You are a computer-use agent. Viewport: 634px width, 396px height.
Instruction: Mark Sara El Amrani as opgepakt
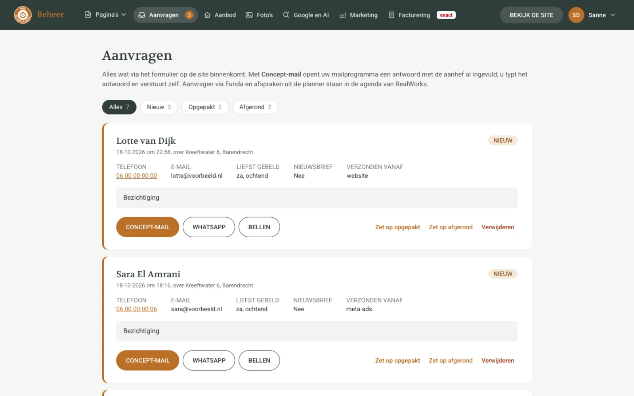click(397, 361)
